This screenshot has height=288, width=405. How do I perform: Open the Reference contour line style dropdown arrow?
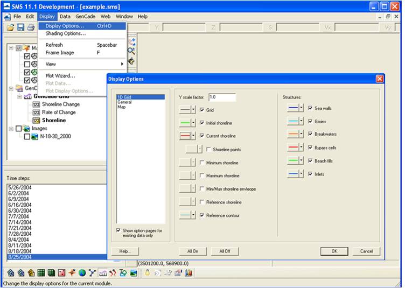(x=193, y=215)
